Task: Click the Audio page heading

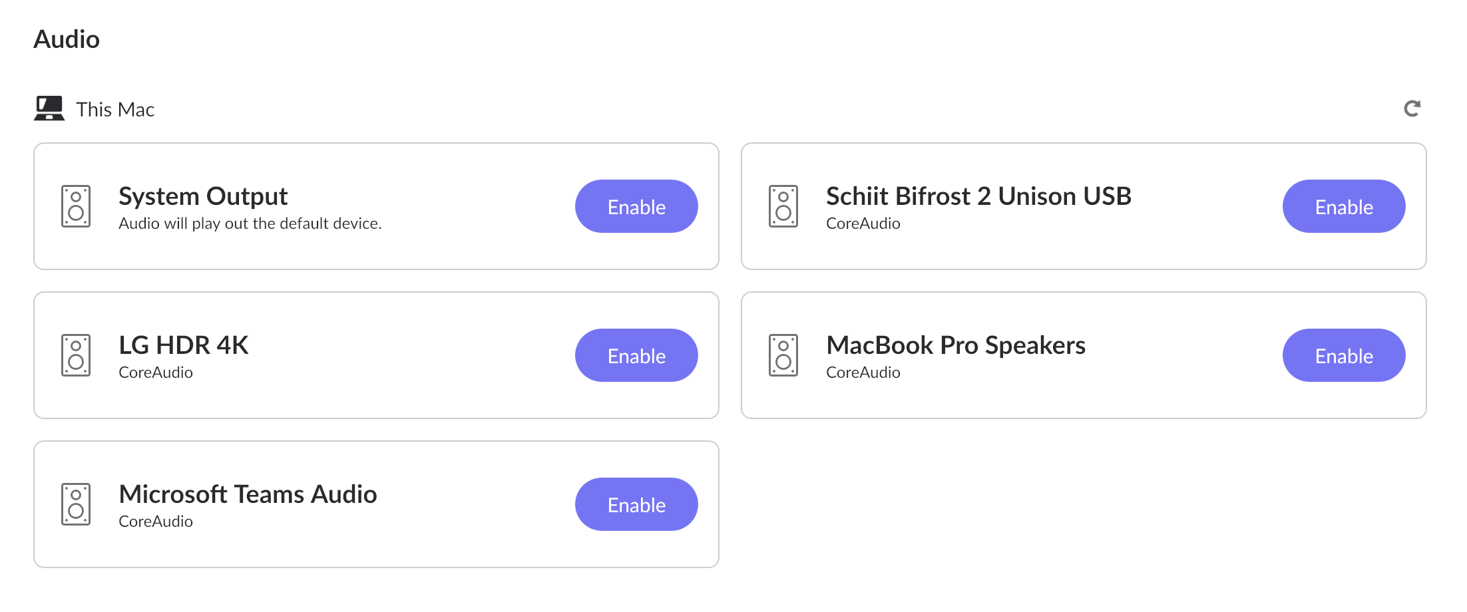Action: [67, 39]
